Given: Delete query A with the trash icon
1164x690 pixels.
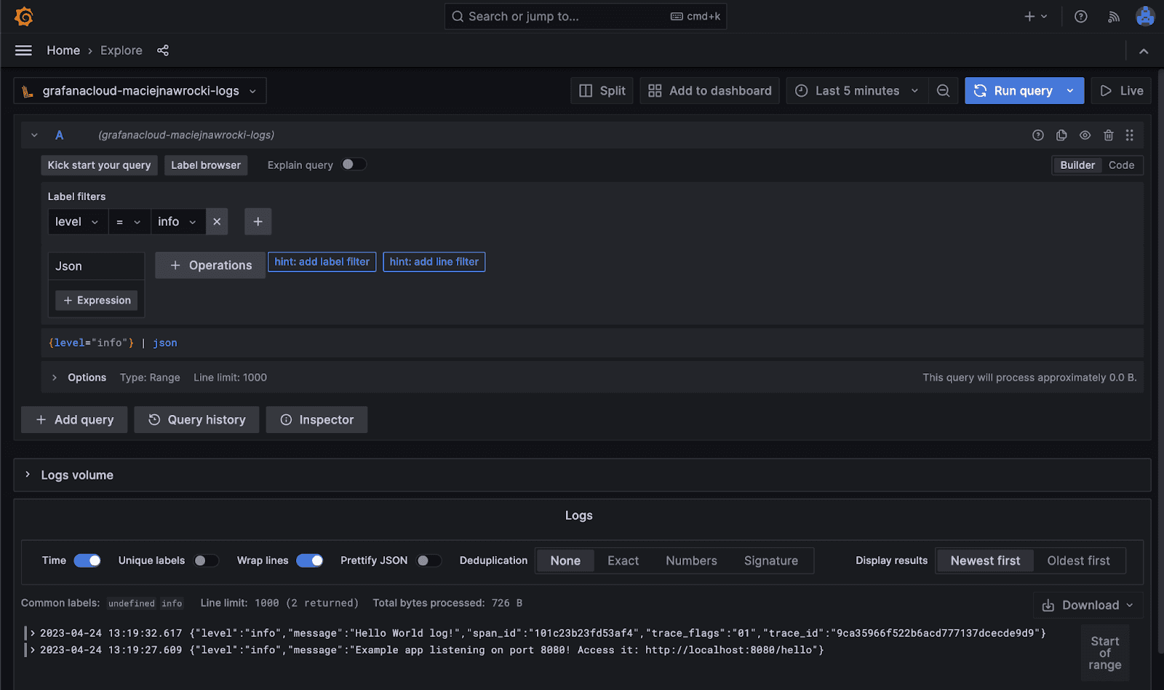Looking at the screenshot, I should (1108, 135).
